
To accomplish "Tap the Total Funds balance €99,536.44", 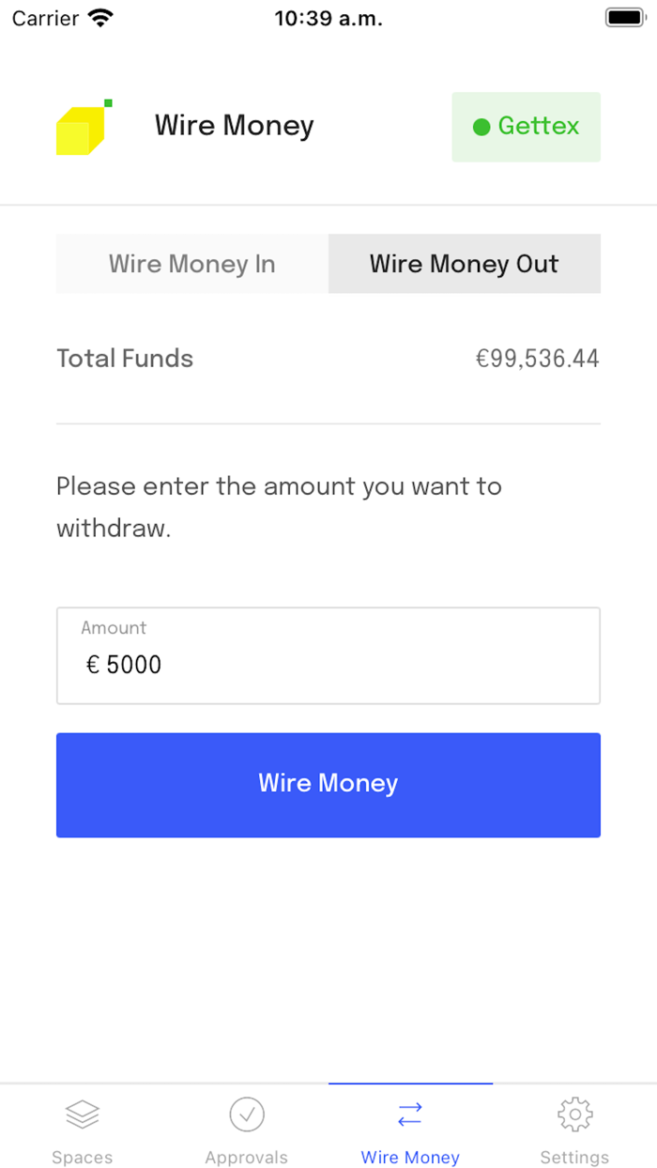I will [x=537, y=359].
